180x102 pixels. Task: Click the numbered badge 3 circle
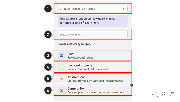(x=48, y=55)
